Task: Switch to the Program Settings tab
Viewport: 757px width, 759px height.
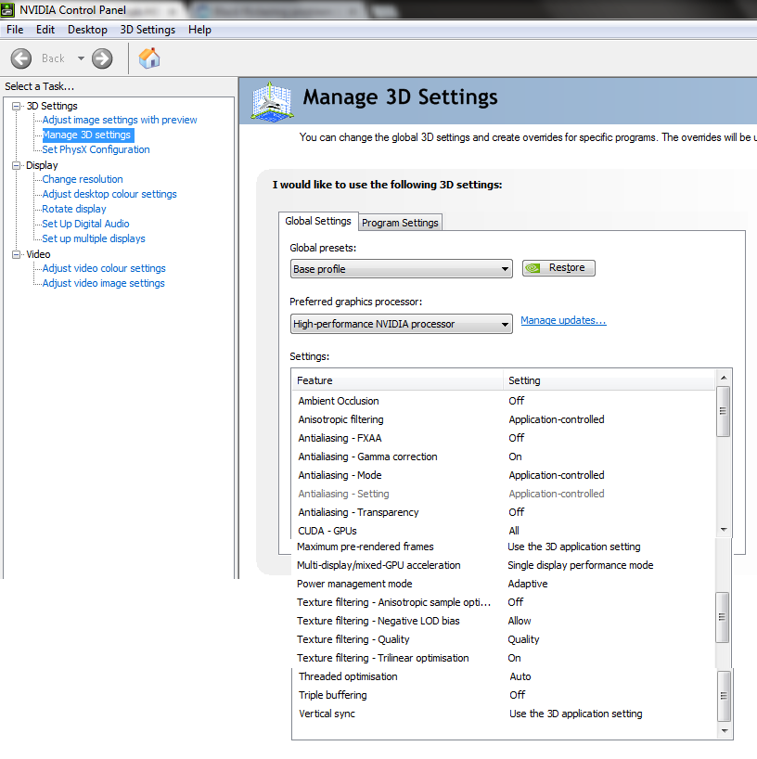Action: coord(400,223)
